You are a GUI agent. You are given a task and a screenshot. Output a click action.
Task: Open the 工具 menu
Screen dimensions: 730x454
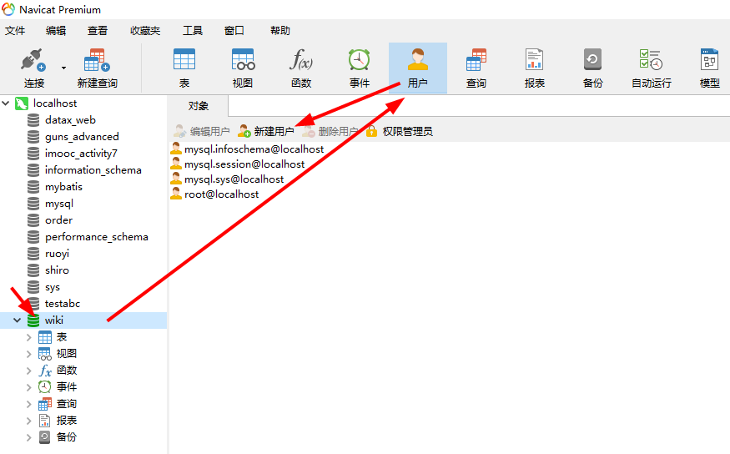pos(192,31)
